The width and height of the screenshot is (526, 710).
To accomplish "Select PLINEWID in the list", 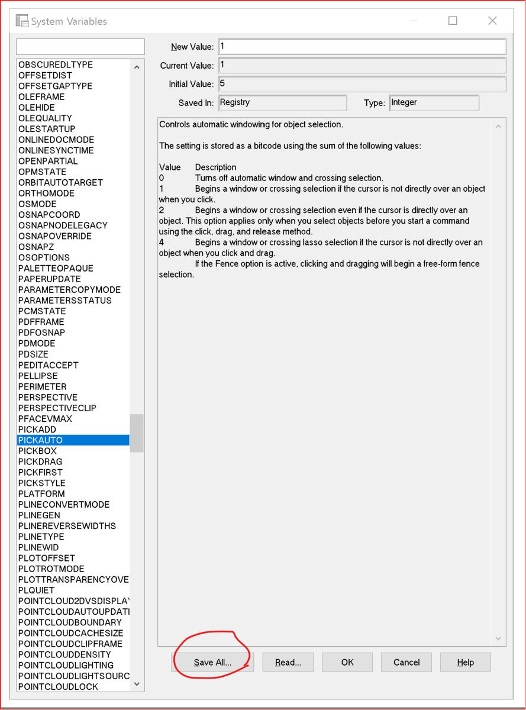I will (x=38, y=547).
